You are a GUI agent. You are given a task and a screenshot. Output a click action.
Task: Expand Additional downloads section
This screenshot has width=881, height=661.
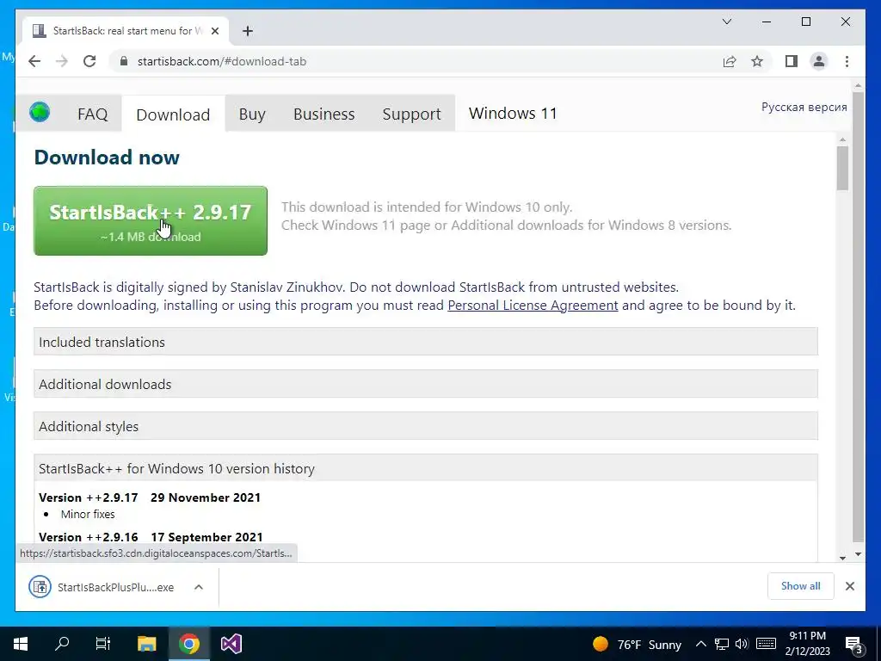(425, 384)
